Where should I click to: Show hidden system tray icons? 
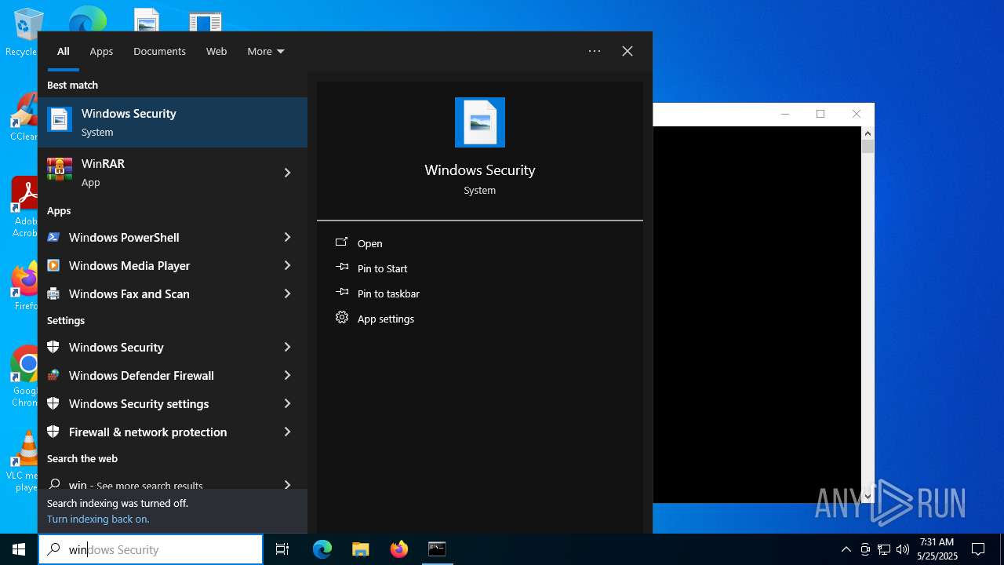[x=846, y=549]
